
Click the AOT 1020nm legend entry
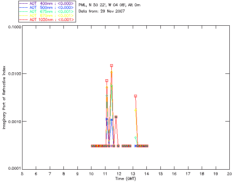(x=46, y=19)
